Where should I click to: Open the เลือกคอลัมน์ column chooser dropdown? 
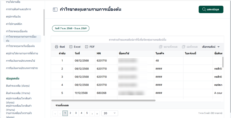[211, 47]
